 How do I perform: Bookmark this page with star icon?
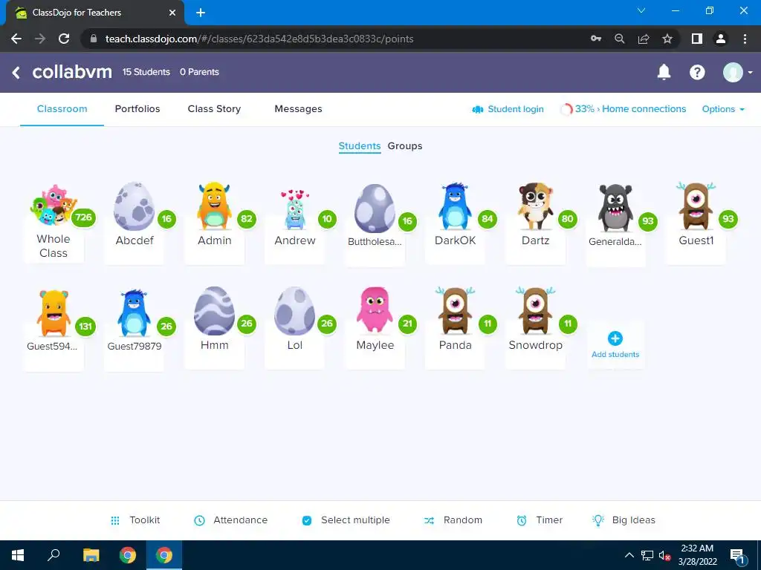pyautogui.click(x=667, y=39)
